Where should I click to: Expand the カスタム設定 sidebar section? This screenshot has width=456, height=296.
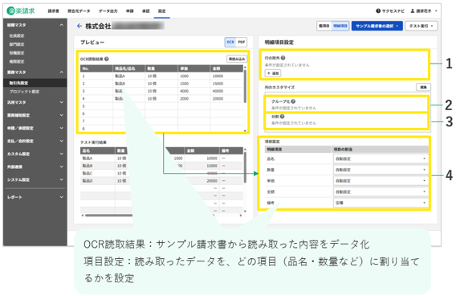(35, 154)
